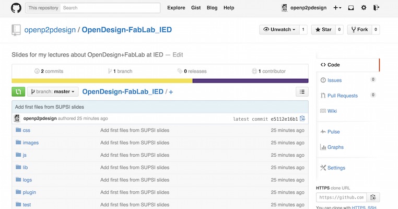Open commit message Add first files from SUPSI slides header
398x209 pixels.
50,107
